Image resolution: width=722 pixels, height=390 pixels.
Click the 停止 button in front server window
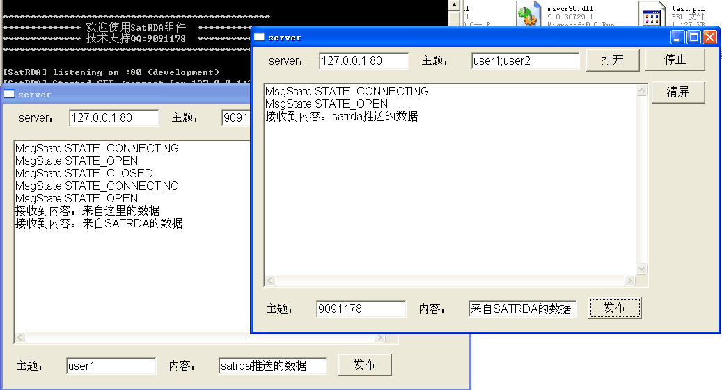(675, 60)
